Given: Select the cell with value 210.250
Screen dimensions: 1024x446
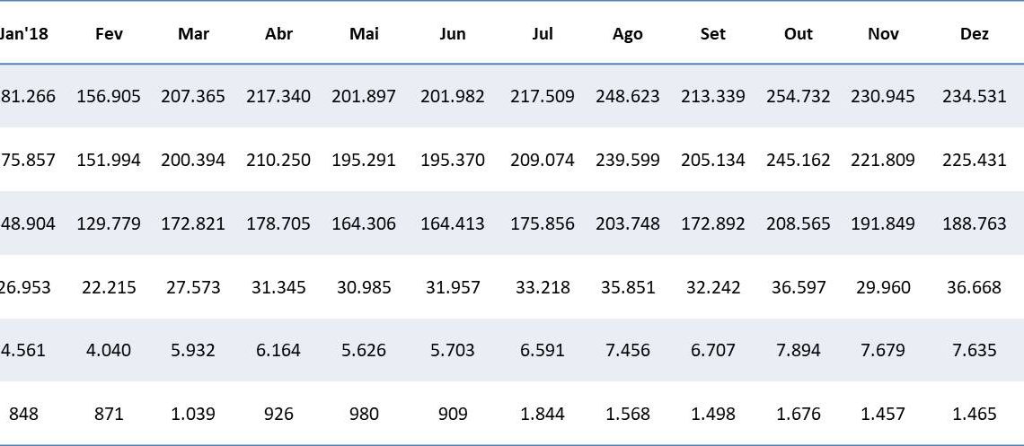Looking at the screenshot, I should [x=278, y=160].
